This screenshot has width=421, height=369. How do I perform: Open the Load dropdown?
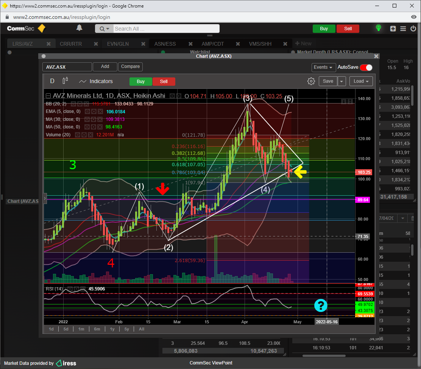pos(361,81)
